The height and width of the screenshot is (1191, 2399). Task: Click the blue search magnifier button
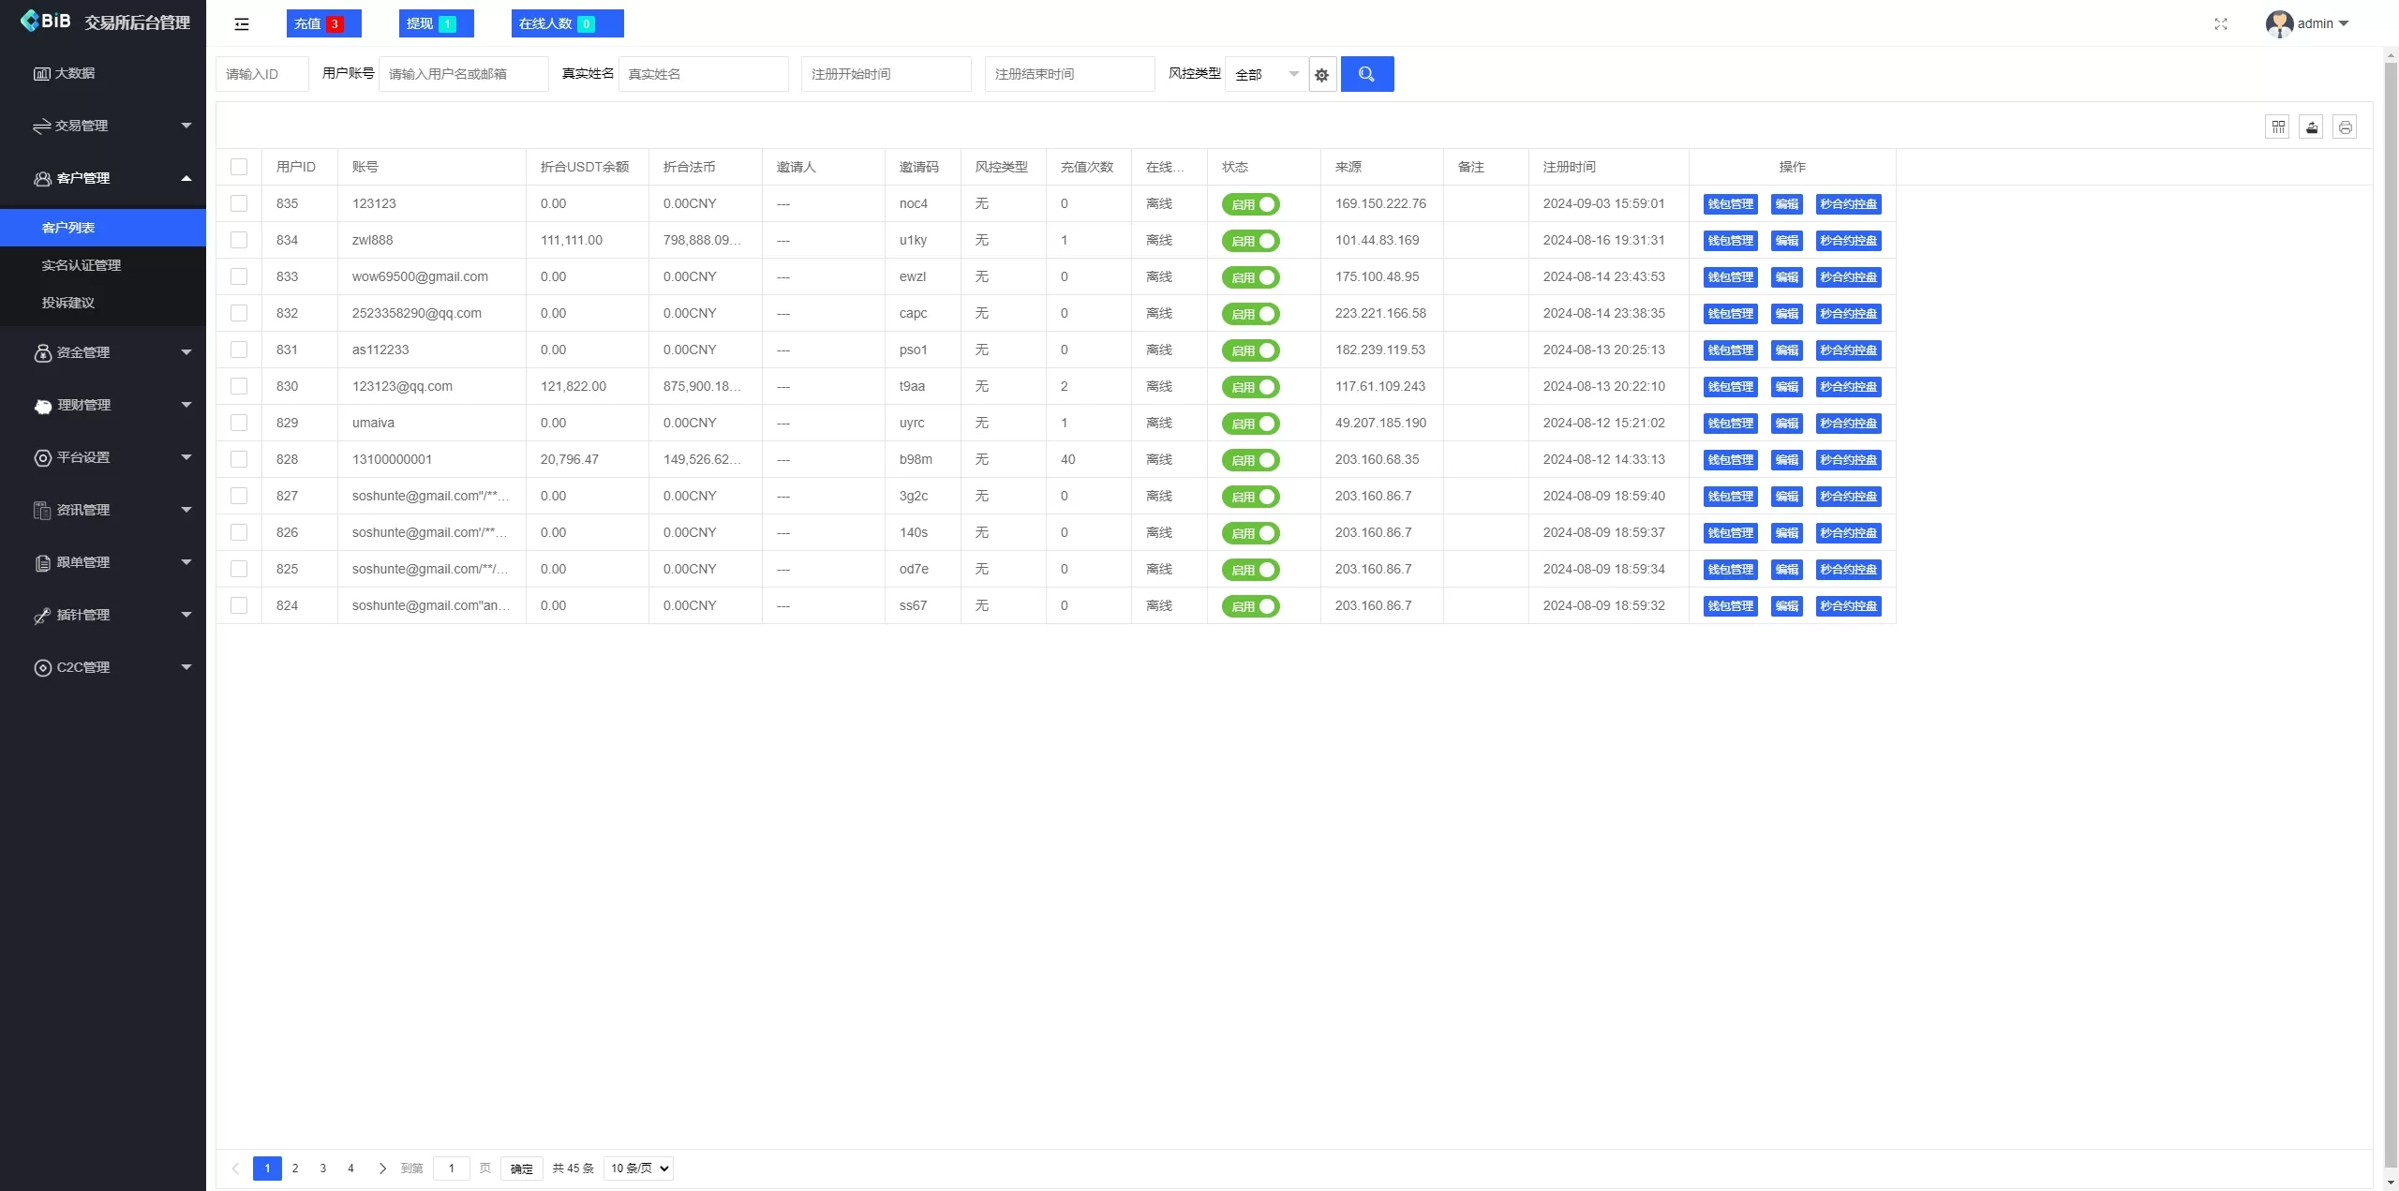[x=1366, y=74]
